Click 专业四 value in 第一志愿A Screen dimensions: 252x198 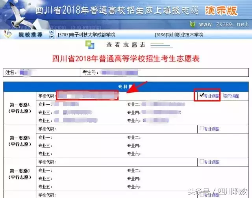click(x=161, y=112)
